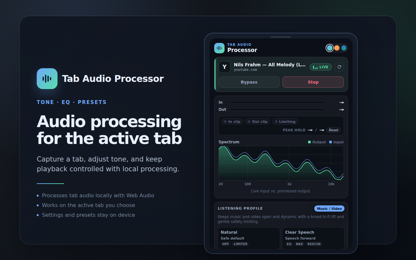Viewport: 416px width, 260px height.
Task: Click the 'Live input vs. processed output.' caption
Action: pyautogui.click(x=281, y=191)
